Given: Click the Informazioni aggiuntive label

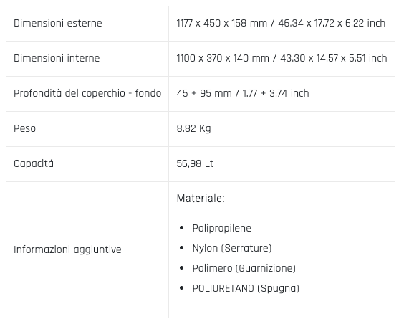Looking at the screenshot, I should tap(67, 249).
